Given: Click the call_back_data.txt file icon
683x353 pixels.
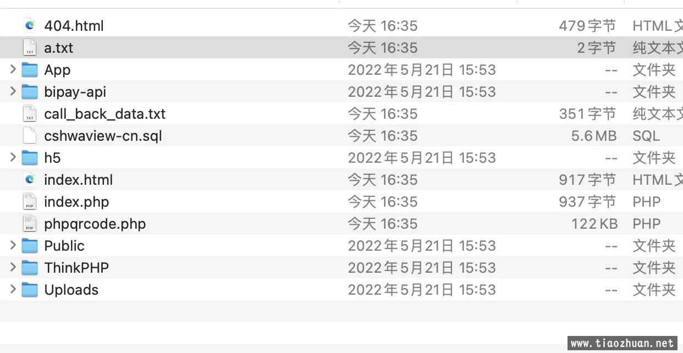Looking at the screenshot, I should coord(30,114).
